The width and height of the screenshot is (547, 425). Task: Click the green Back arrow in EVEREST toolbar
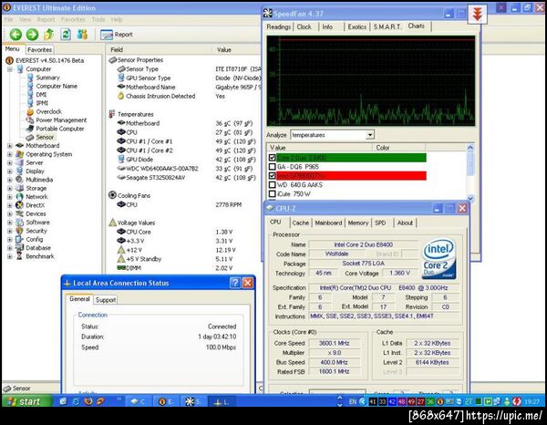click(16, 35)
